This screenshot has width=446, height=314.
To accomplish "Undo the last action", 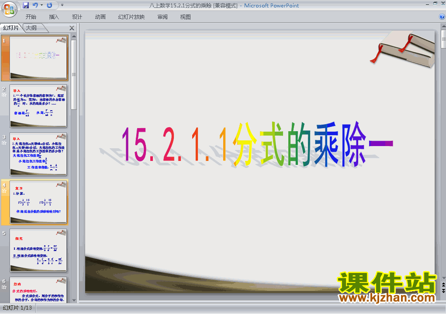I will point(35,5).
